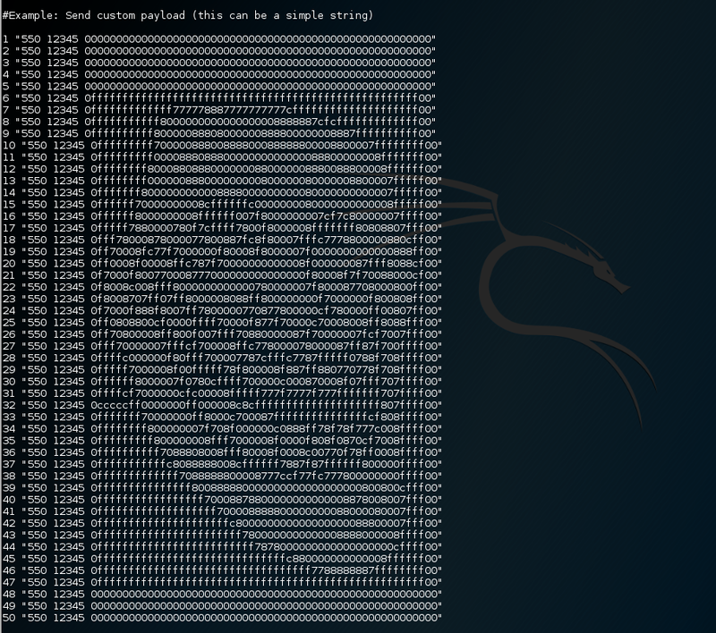The width and height of the screenshot is (716, 633).
Task: Click the final output line 50
Action: (224, 617)
